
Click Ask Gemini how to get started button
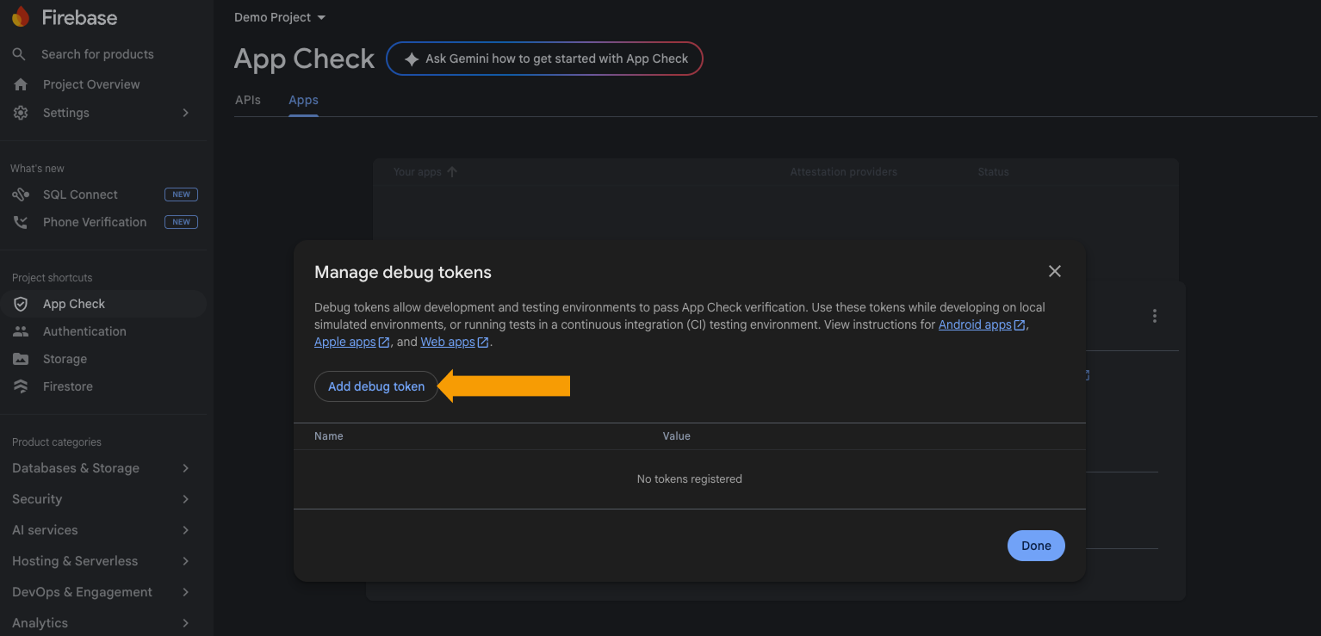(x=544, y=59)
